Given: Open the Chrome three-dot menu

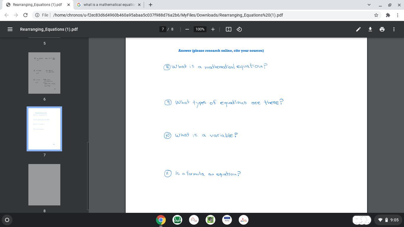Looking at the screenshot, I should click(397, 15).
